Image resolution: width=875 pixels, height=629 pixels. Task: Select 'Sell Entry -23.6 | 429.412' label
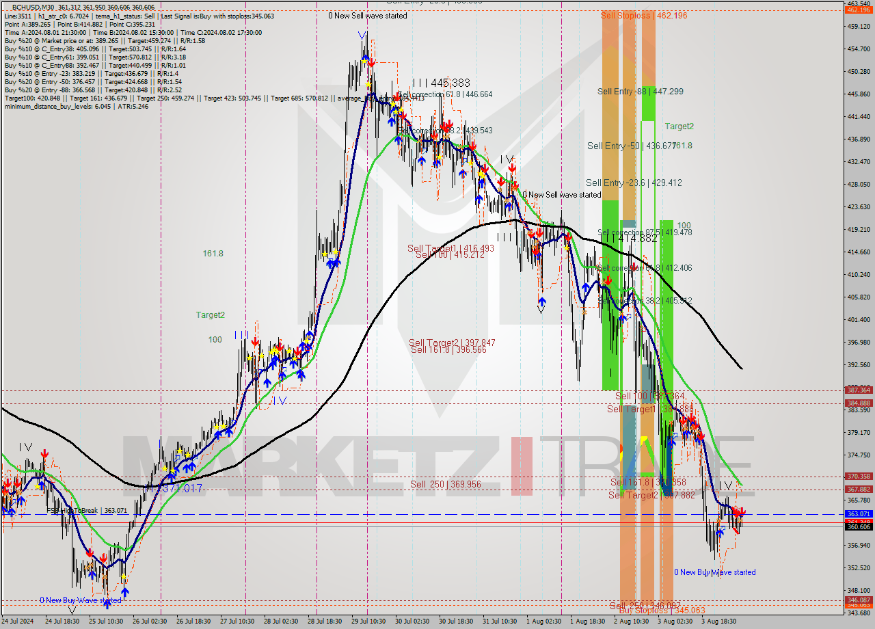[634, 183]
